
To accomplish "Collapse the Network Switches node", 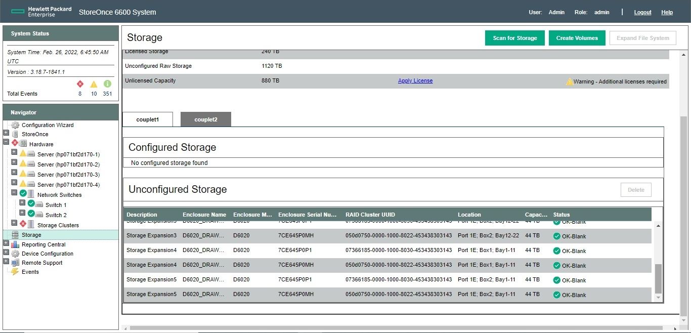I will (x=14, y=193).
